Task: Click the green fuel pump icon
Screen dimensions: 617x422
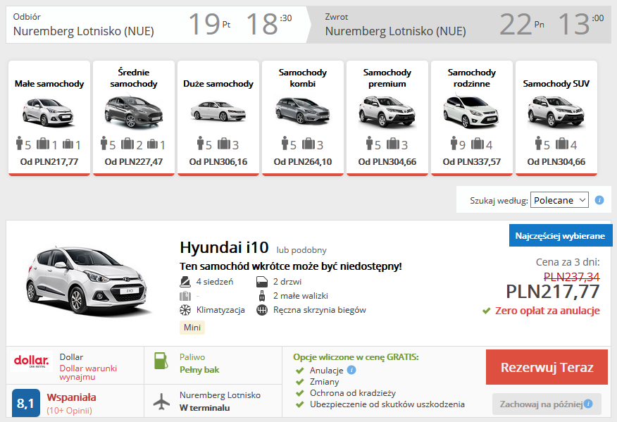Action: (161, 362)
